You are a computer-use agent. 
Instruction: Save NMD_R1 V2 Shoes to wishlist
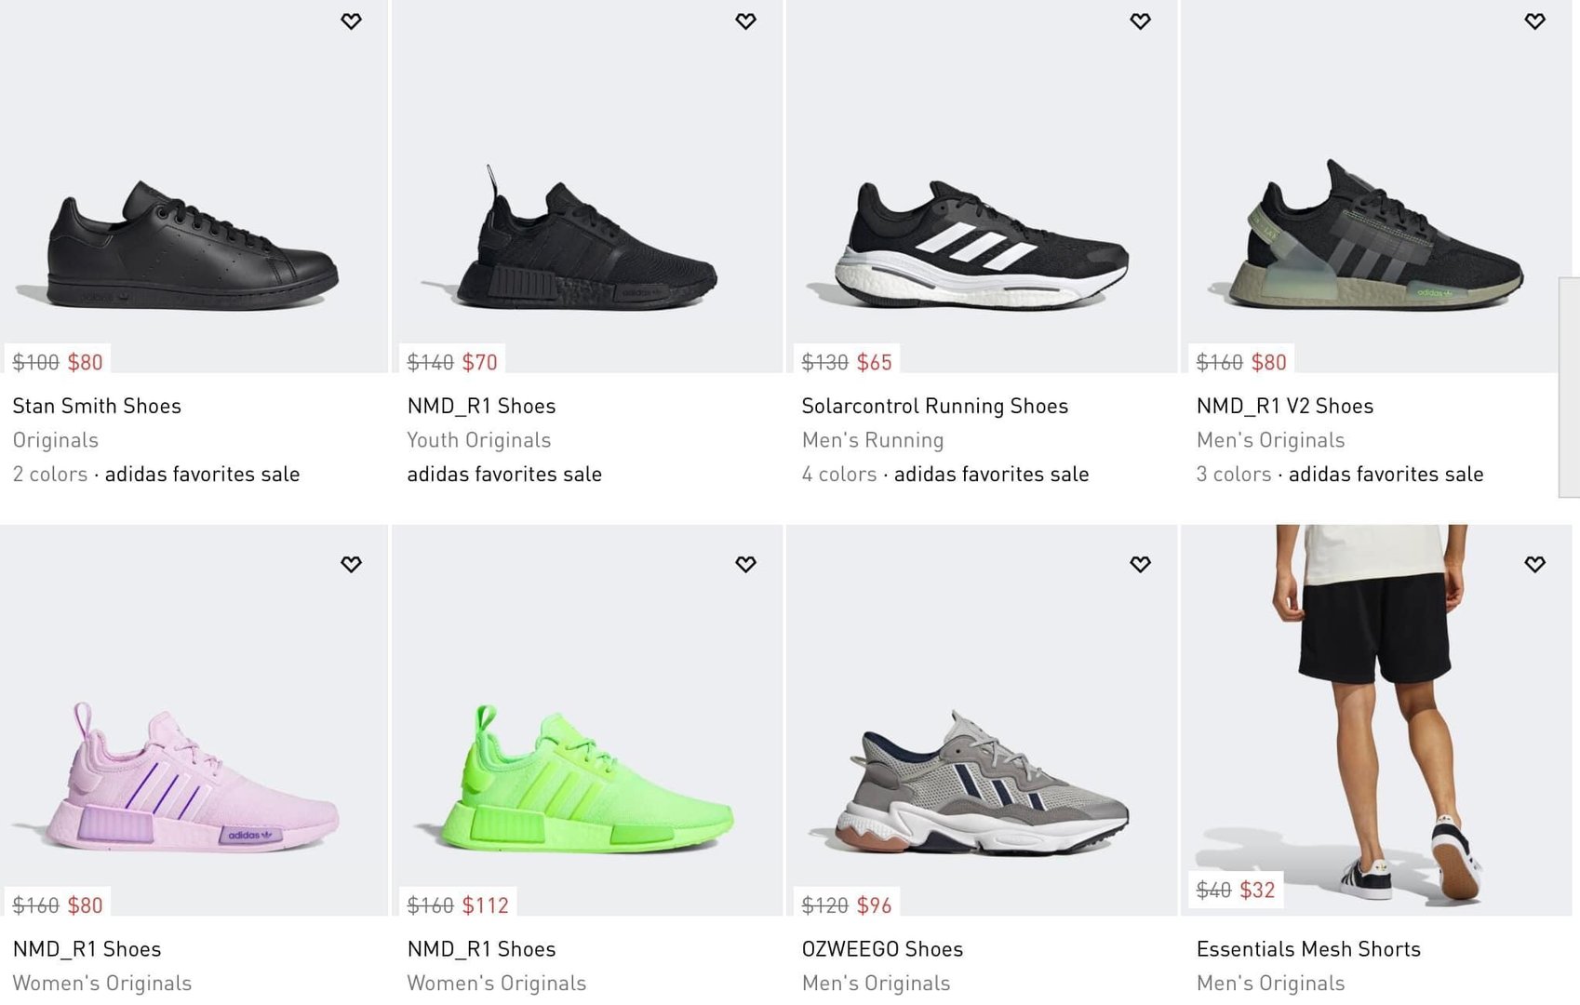pos(1534,21)
